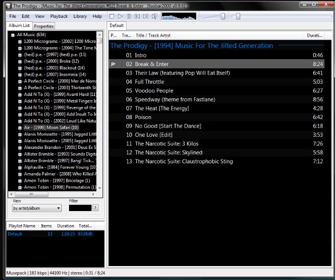Select Alexander Brandon [2001] Deus Ex album
This screenshot has height=280, width=335.
(60, 147)
